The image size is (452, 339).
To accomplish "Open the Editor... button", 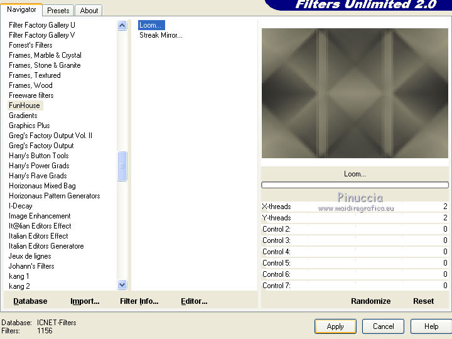I will [194, 301].
